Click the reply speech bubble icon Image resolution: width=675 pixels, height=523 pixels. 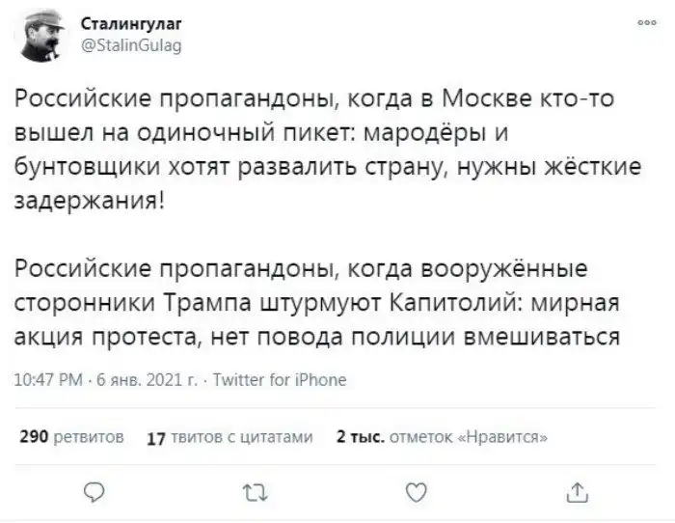pyautogui.click(x=92, y=493)
